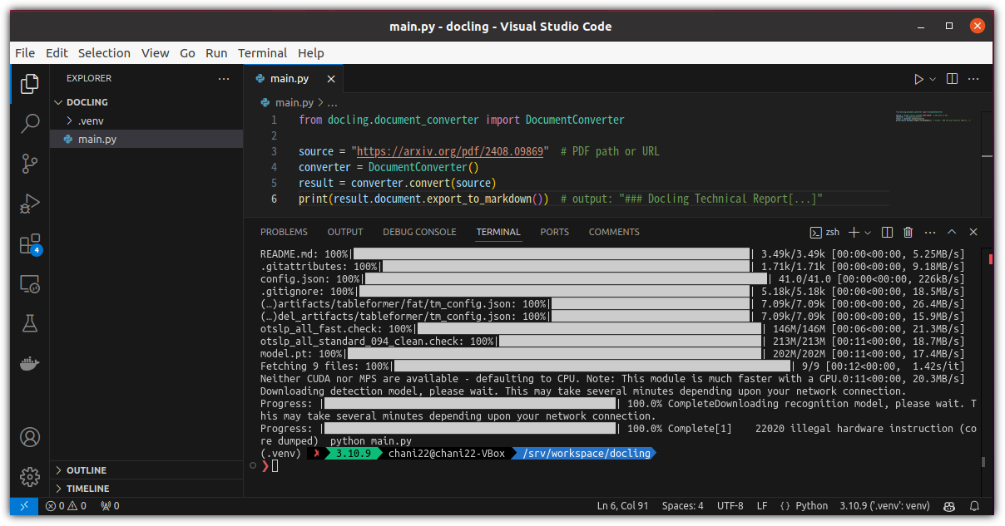Screen dimensions: 1005x526
Task: Open the File menu
Action: click(25, 52)
